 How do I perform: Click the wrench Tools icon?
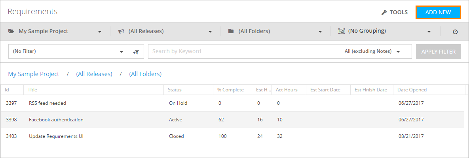point(384,12)
